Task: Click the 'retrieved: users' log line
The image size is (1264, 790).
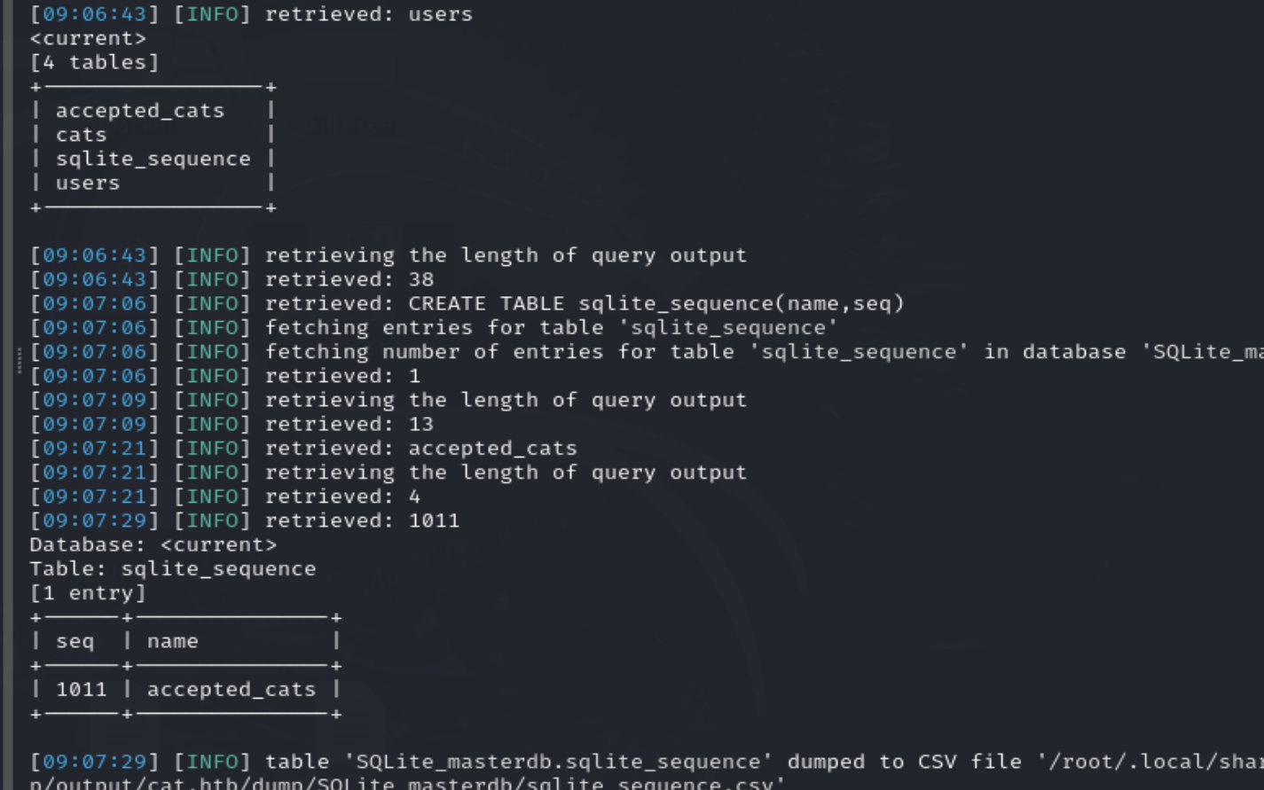Action: pyautogui.click(x=368, y=14)
